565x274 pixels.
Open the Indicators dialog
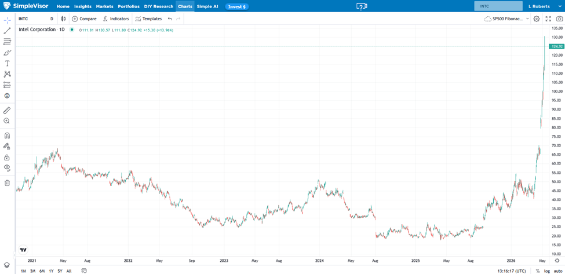point(116,19)
